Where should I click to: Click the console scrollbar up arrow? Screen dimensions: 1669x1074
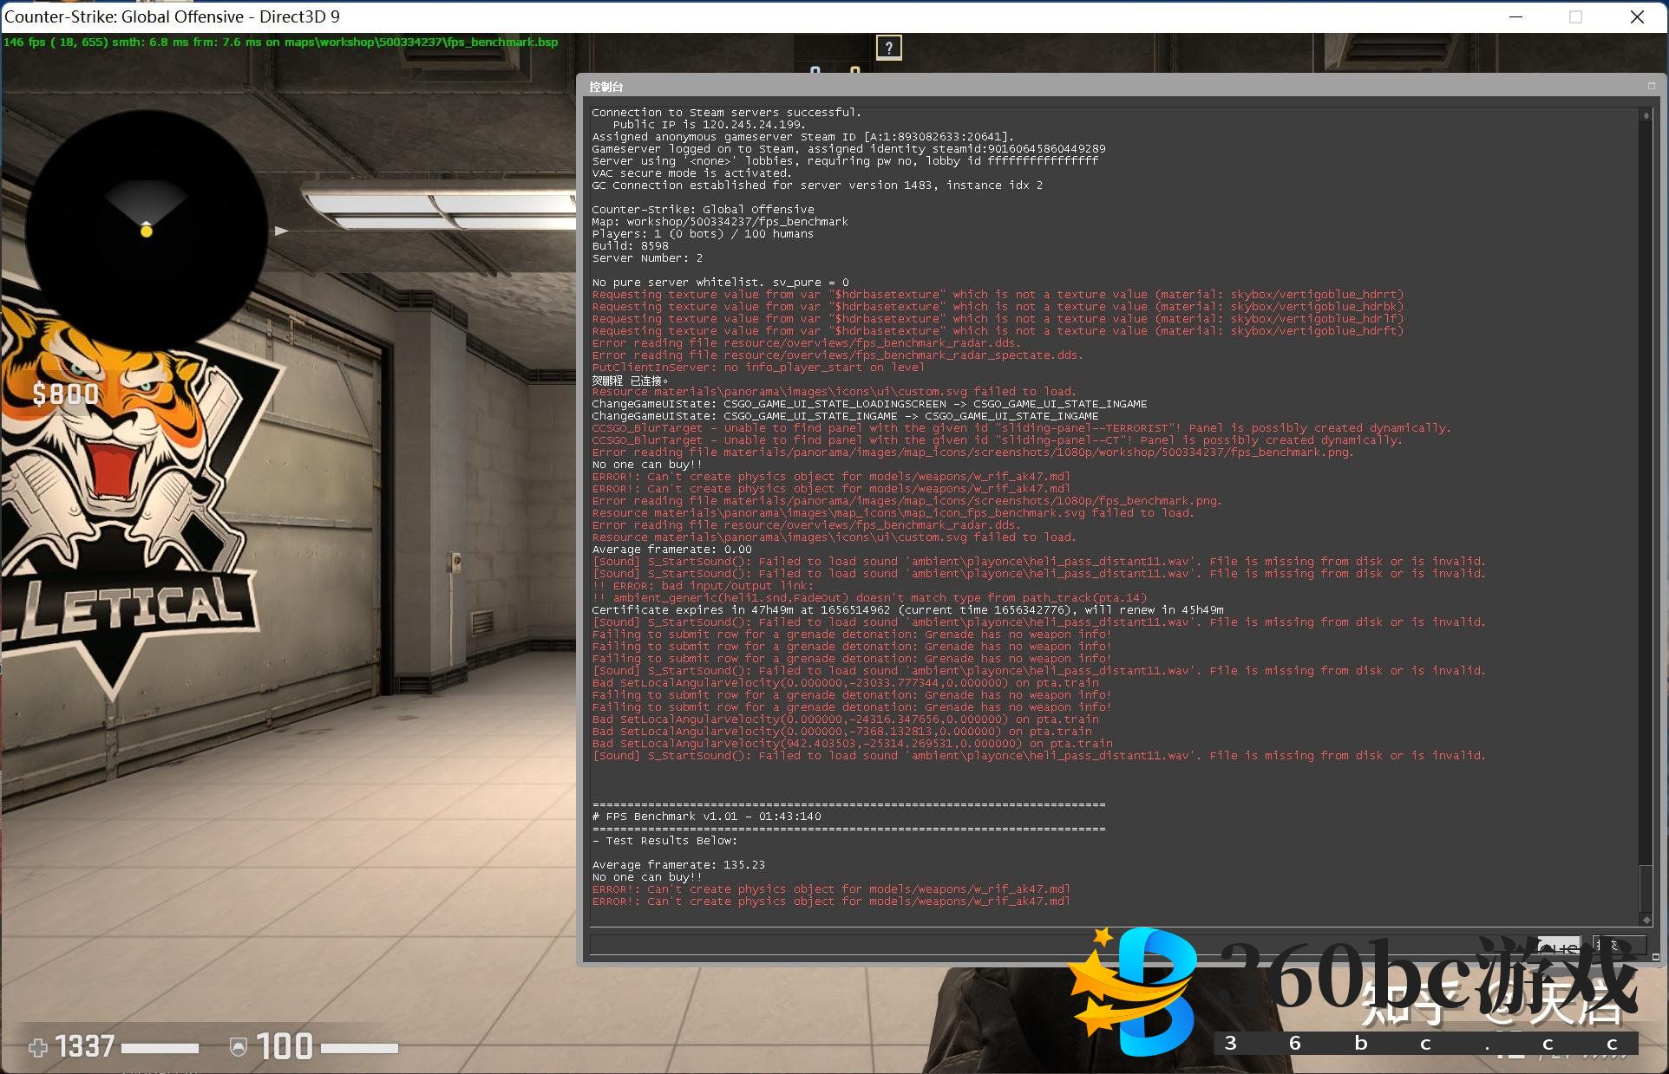point(1646,115)
